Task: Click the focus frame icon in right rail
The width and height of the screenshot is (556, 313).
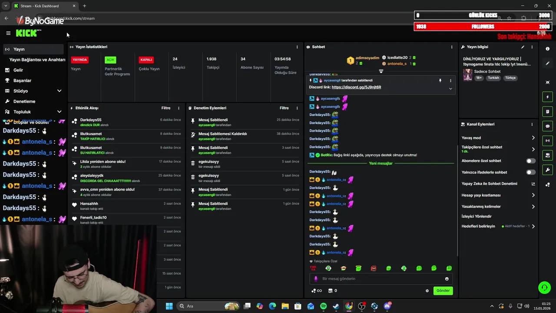Action: pos(547,82)
